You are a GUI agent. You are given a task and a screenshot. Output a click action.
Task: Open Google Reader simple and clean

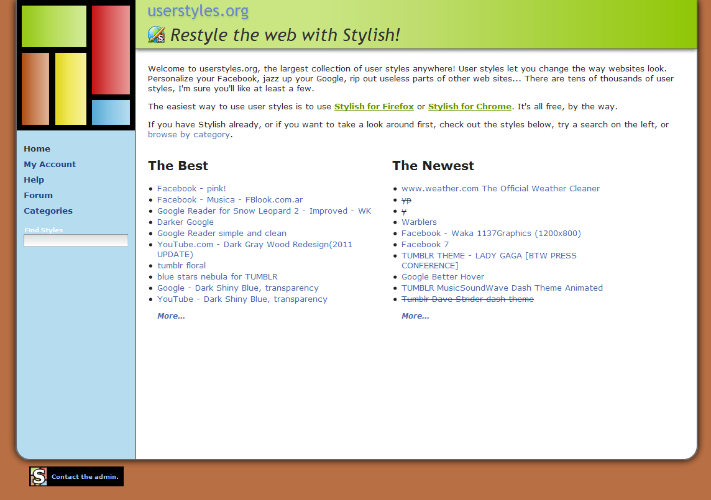[222, 234]
